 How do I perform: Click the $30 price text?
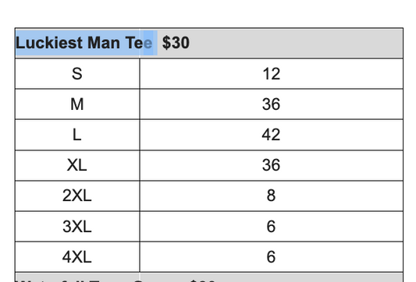click(176, 43)
